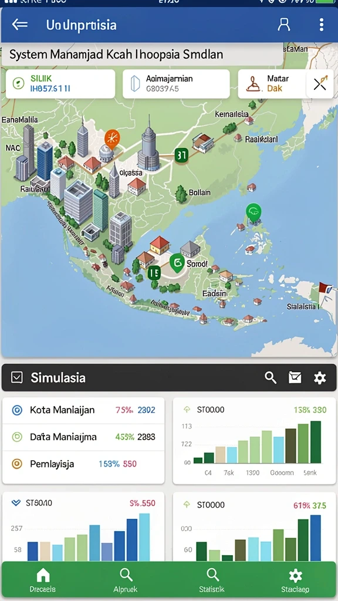Open the Matar Dak card
Screen dimensions: 338x601
pos(272,83)
